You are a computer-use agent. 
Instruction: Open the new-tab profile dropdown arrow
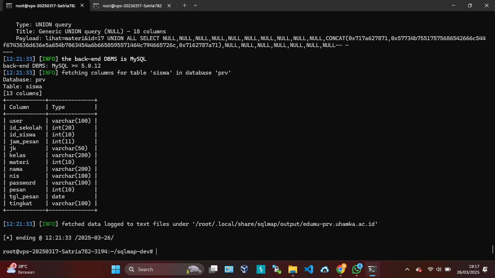pos(195,5)
